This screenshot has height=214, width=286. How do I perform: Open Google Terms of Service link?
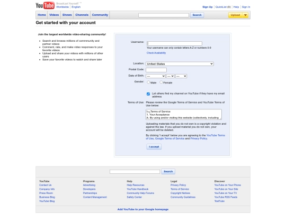pyautogui.click(x=169, y=138)
